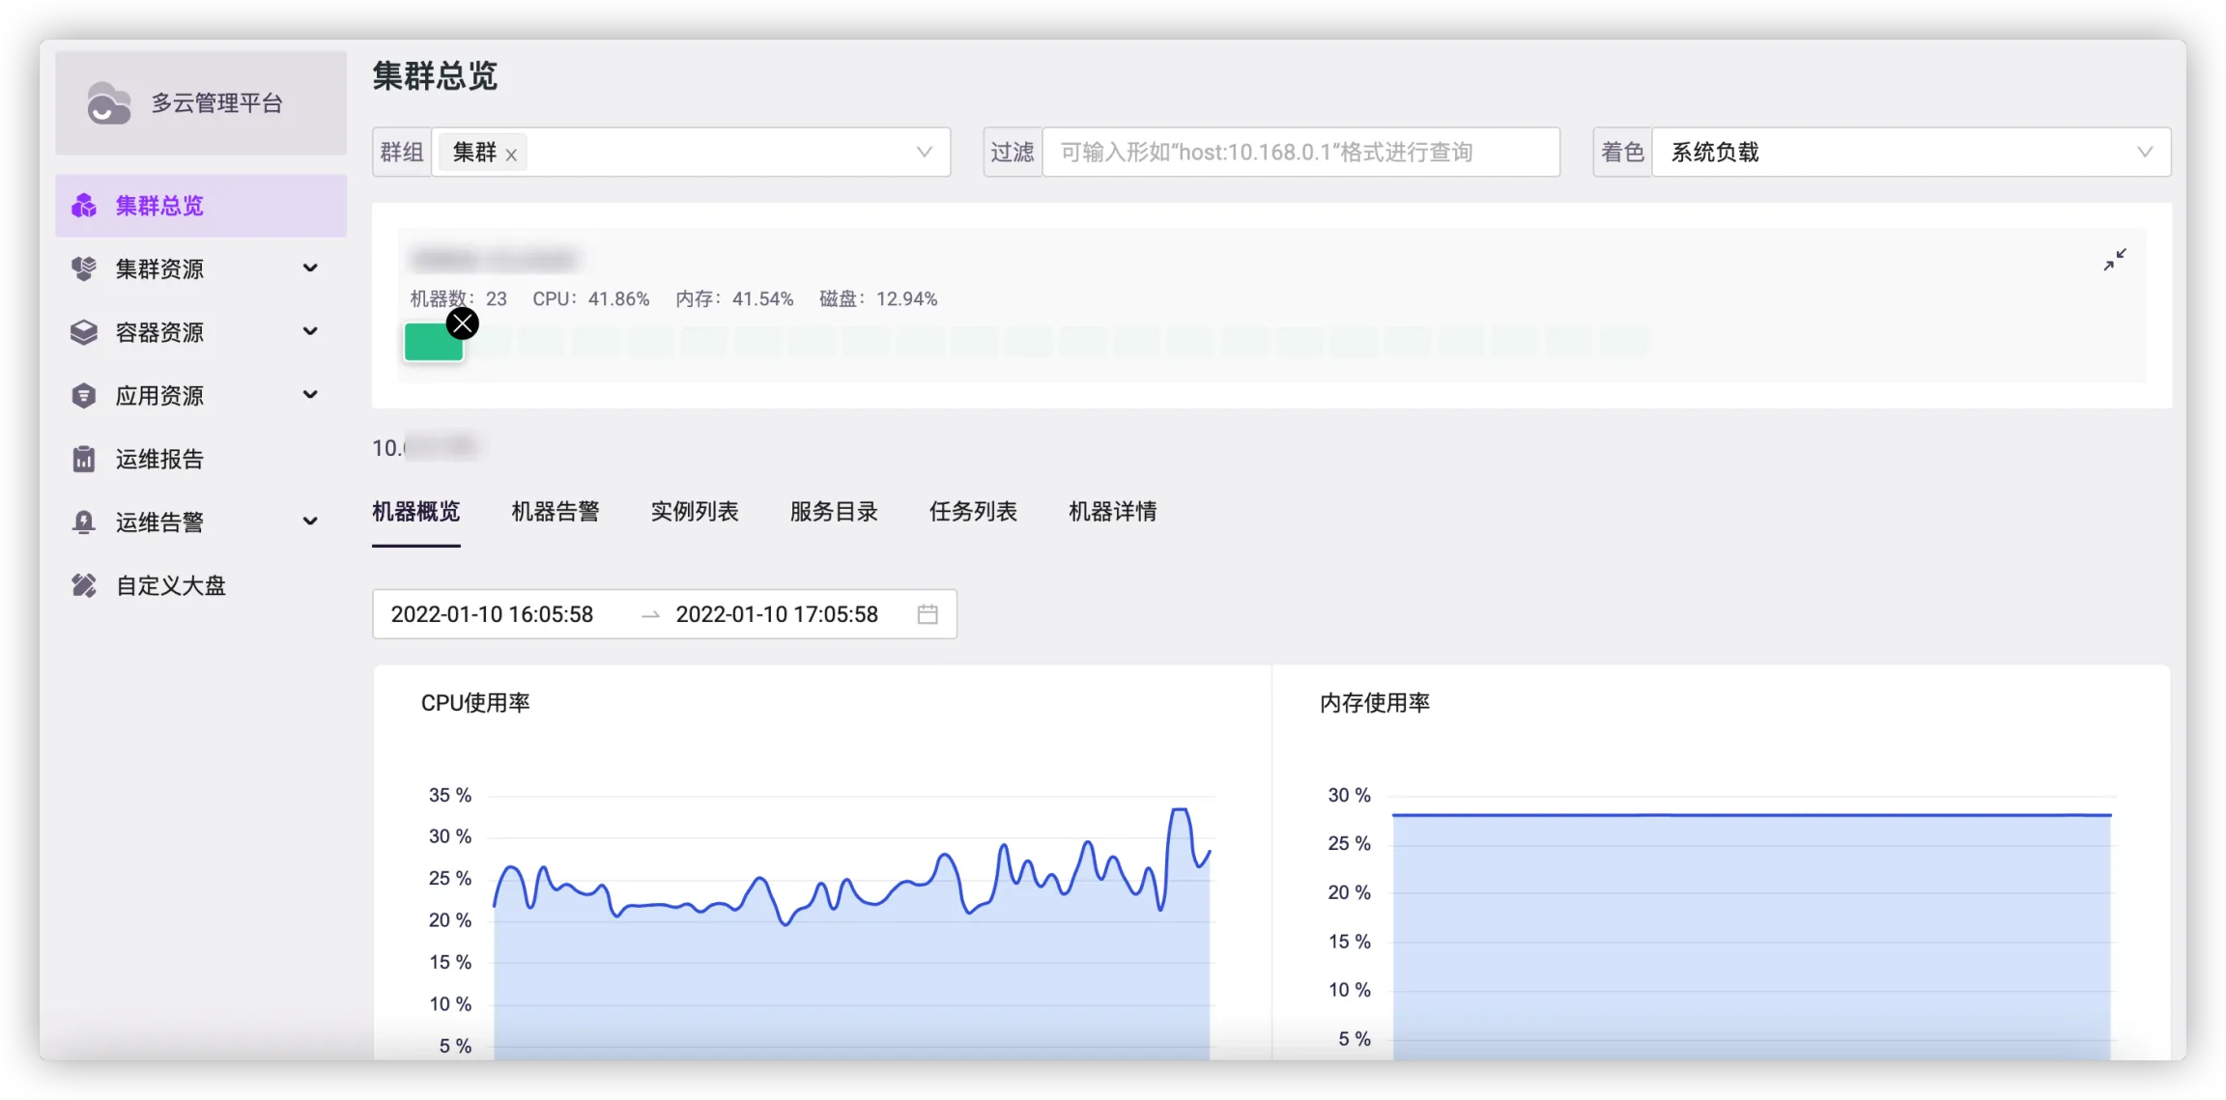Switch to the 实例列表 tab
Viewport: 2226px width, 1100px height.
coord(695,512)
